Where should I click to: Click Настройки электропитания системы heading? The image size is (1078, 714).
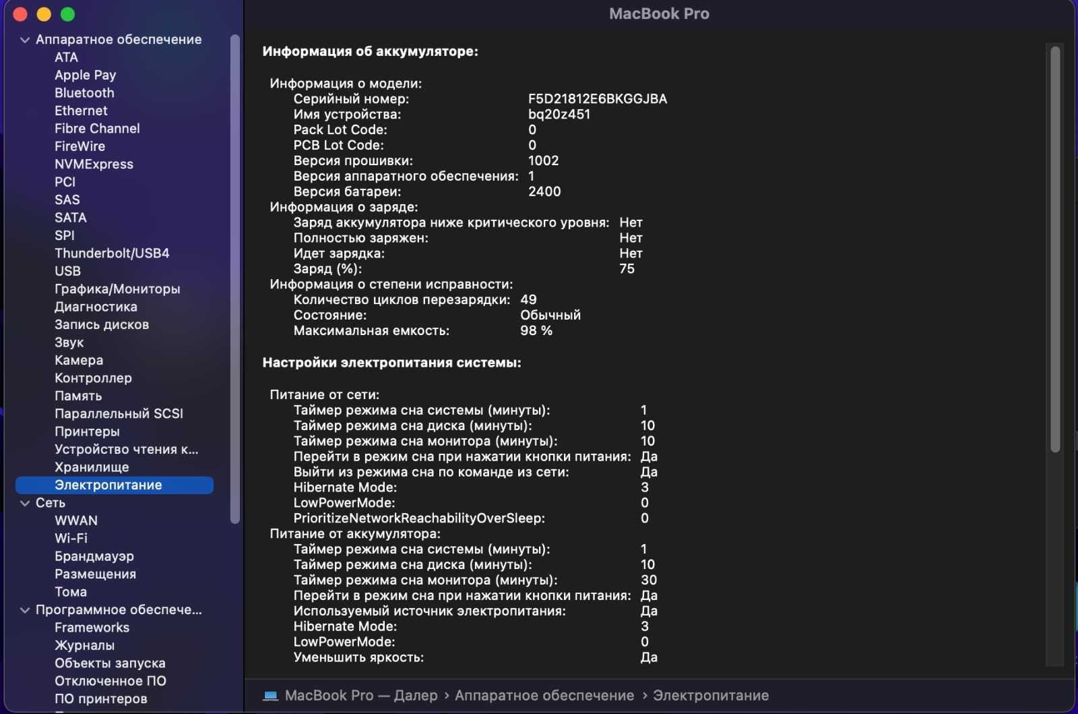pos(391,363)
